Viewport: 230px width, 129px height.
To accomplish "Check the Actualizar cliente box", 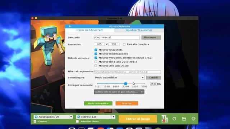I will [x=78, y=121].
